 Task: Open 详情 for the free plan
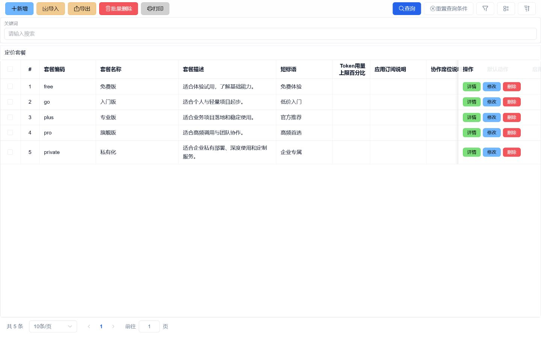coord(471,87)
